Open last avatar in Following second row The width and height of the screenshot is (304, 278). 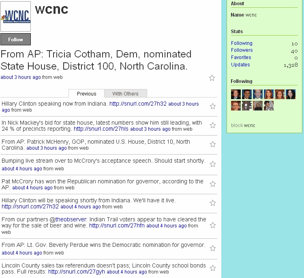(x=269, y=106)
